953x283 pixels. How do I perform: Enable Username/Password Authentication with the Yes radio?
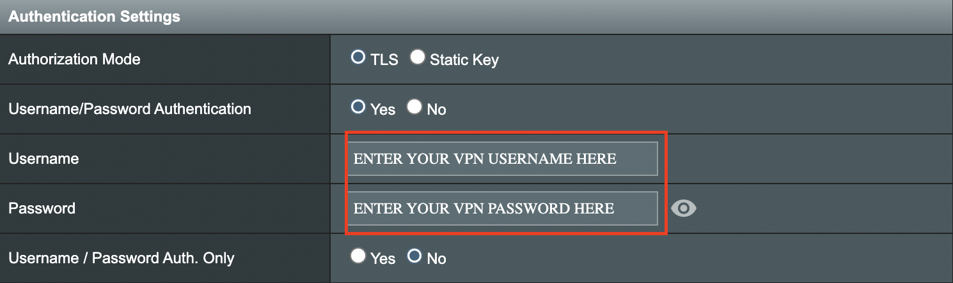(358, 106)
